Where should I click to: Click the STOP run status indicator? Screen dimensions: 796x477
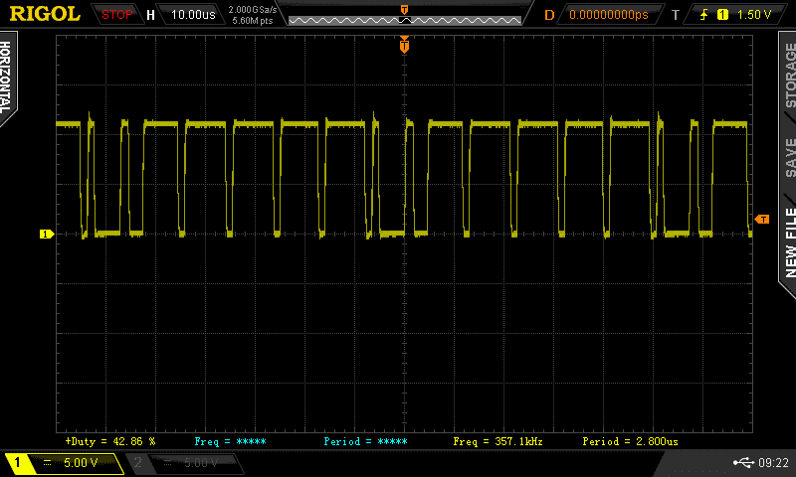[117, 15]
